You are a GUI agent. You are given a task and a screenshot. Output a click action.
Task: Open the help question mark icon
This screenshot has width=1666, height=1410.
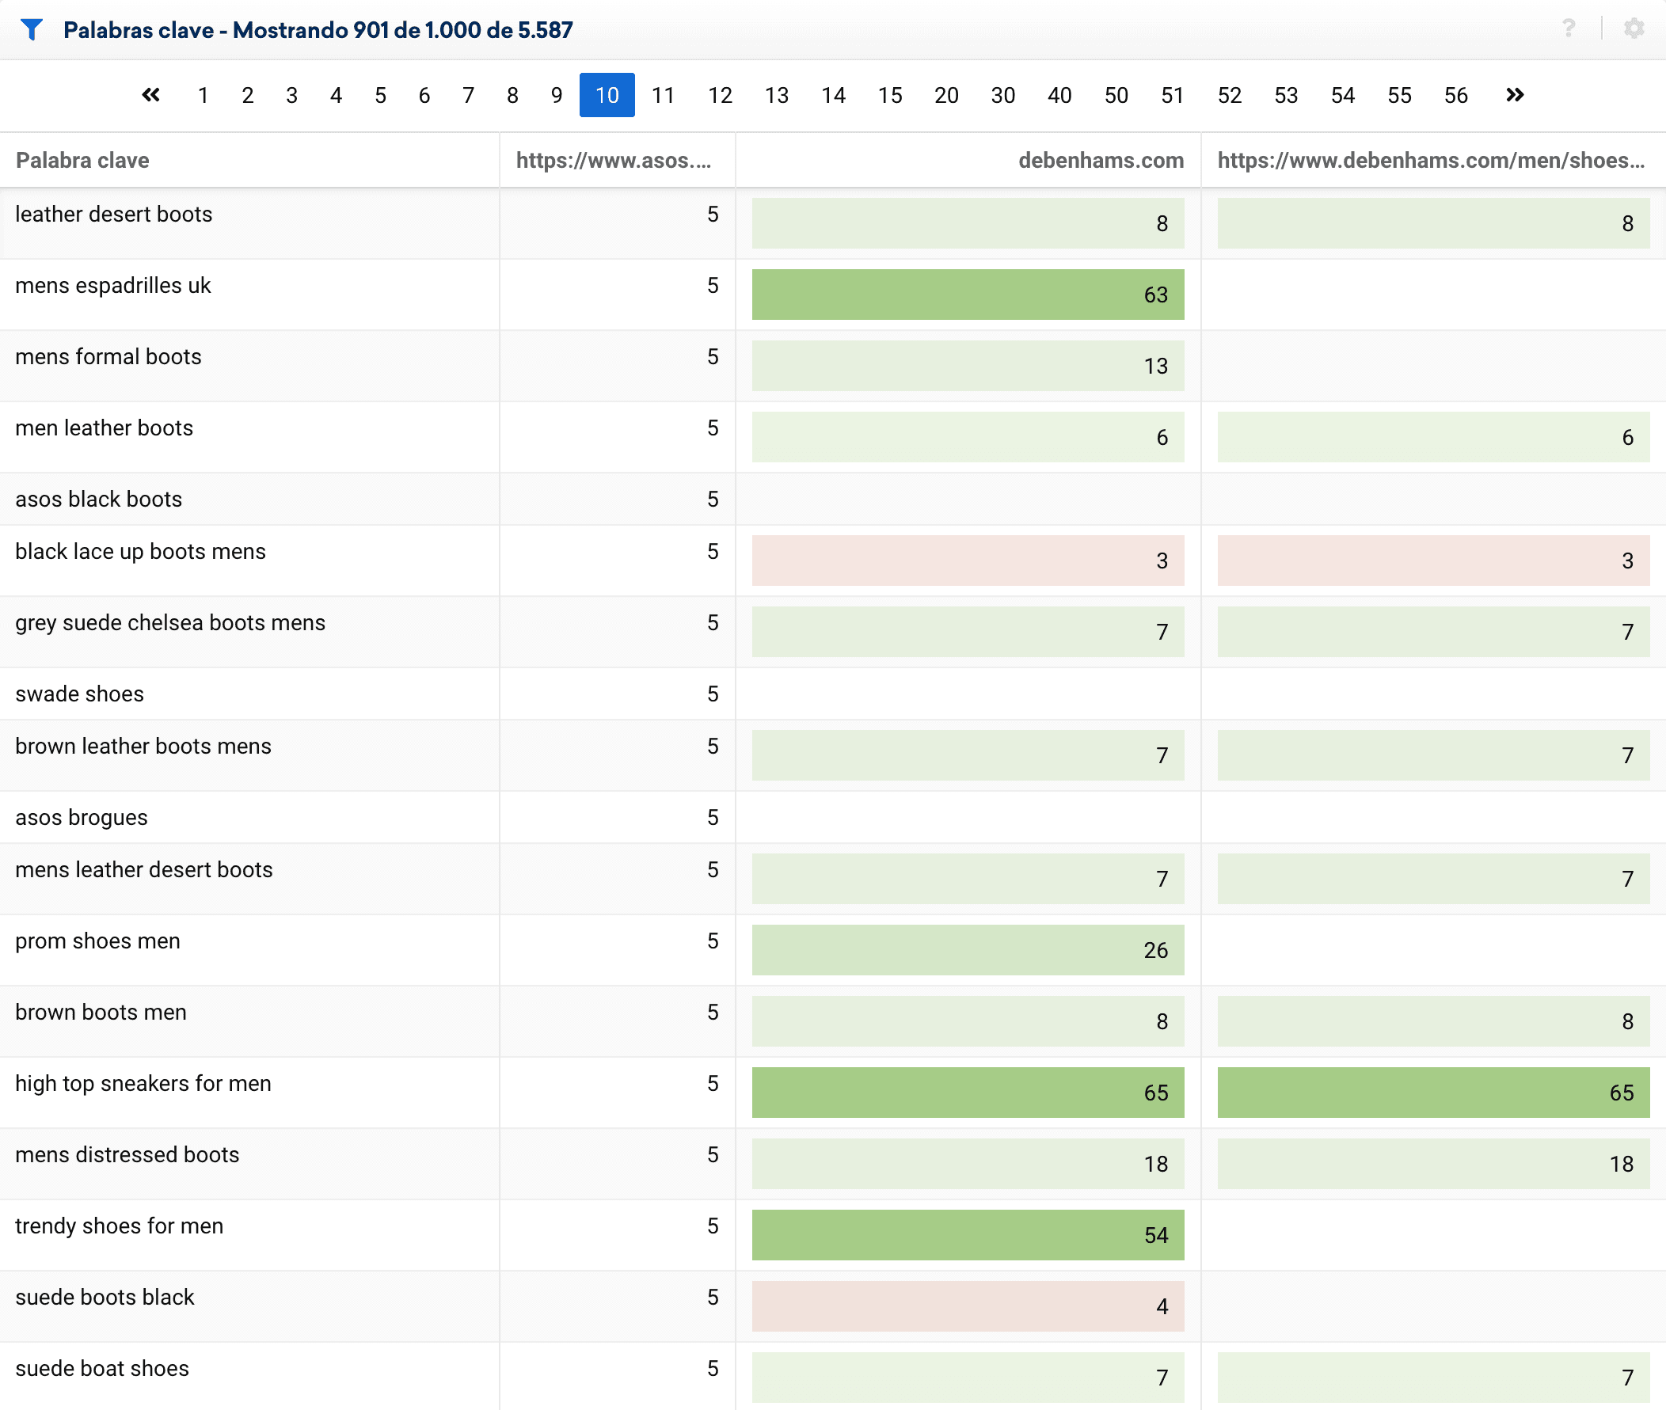pos(1569,29)
